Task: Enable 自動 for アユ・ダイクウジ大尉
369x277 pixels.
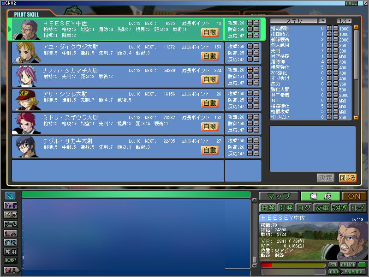Action: pos(210,56)
